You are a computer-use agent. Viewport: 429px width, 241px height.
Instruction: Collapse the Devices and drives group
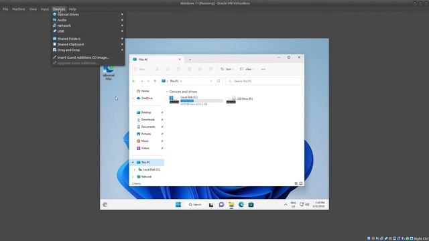[167, 92]
